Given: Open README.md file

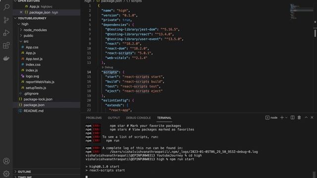Looking at the screenshot, I should click(34, 111).
